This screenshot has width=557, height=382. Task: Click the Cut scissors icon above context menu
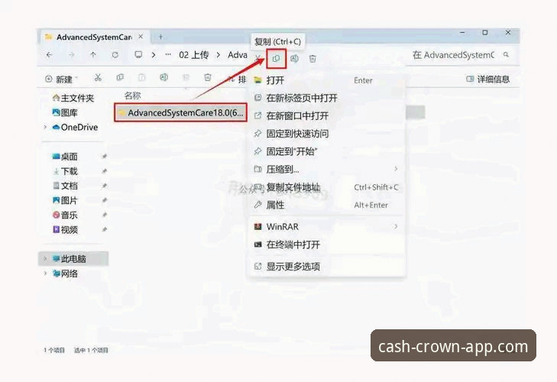tap(258, 59)
